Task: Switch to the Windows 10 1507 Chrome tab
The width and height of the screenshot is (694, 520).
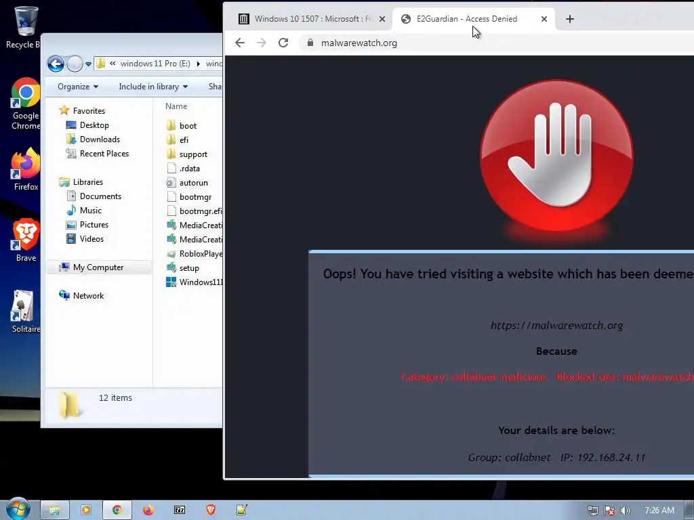Action: 306,19
